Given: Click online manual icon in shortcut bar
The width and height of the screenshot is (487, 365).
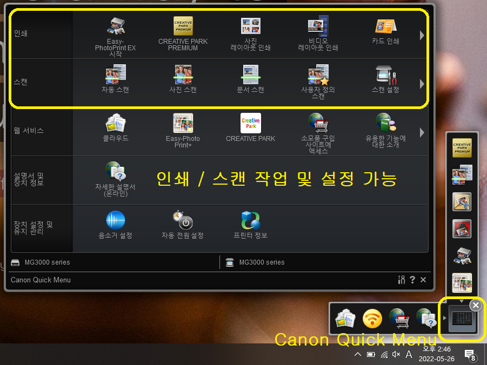Looking at the screenshot, I should pos(426,318).
